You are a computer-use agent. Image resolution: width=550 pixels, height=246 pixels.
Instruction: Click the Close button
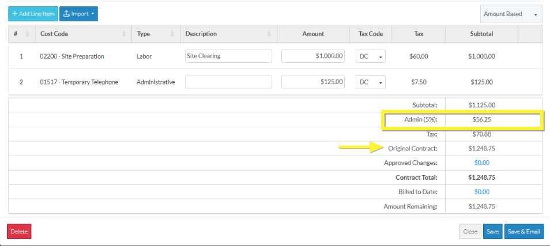pyautogui.click(x=470, y=232)
